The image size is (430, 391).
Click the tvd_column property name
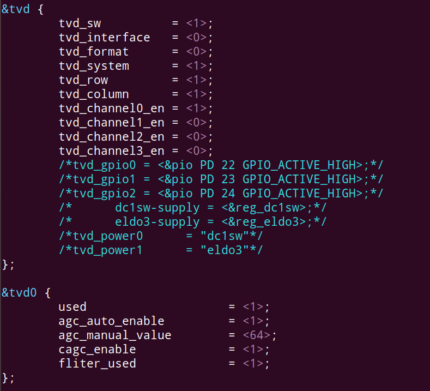click(x=94, y=94)
